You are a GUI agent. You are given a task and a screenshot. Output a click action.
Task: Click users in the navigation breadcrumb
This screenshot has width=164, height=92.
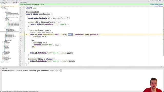[13, 1]
